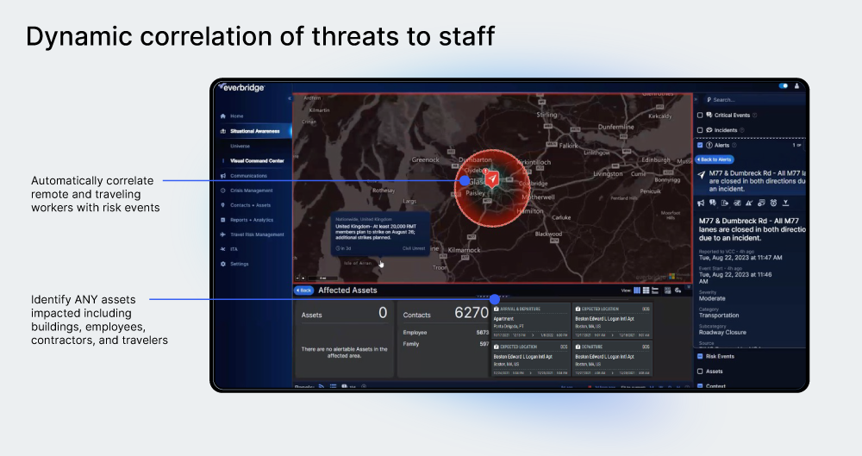The width and height of the screenshot is (862, 456).
Task: Click the Home house icon
Action: [222, 116]
